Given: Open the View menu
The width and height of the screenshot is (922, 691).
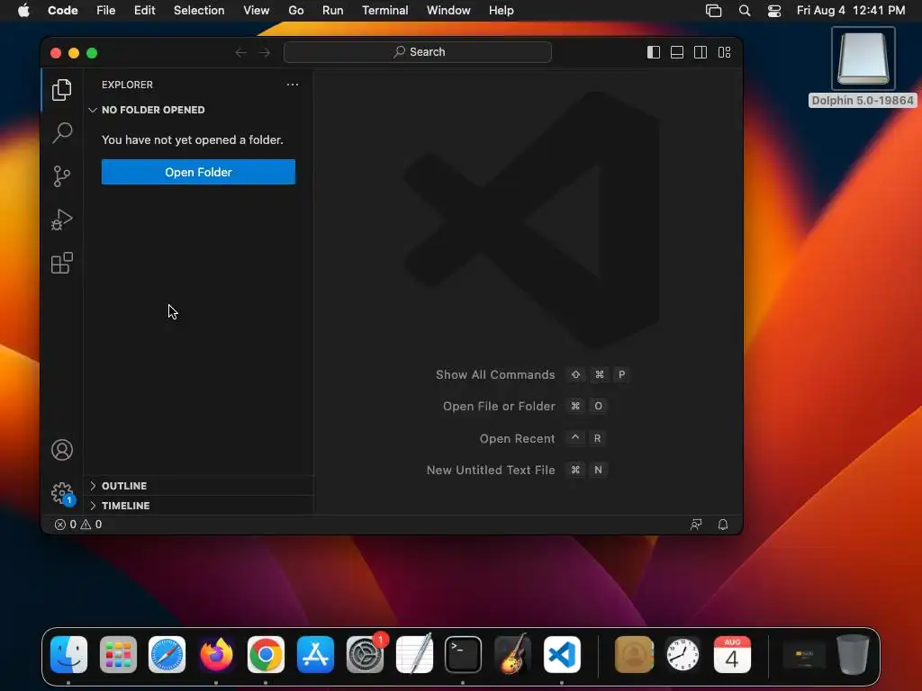Looking at the screenshot, I should click(x=257, y=11).
